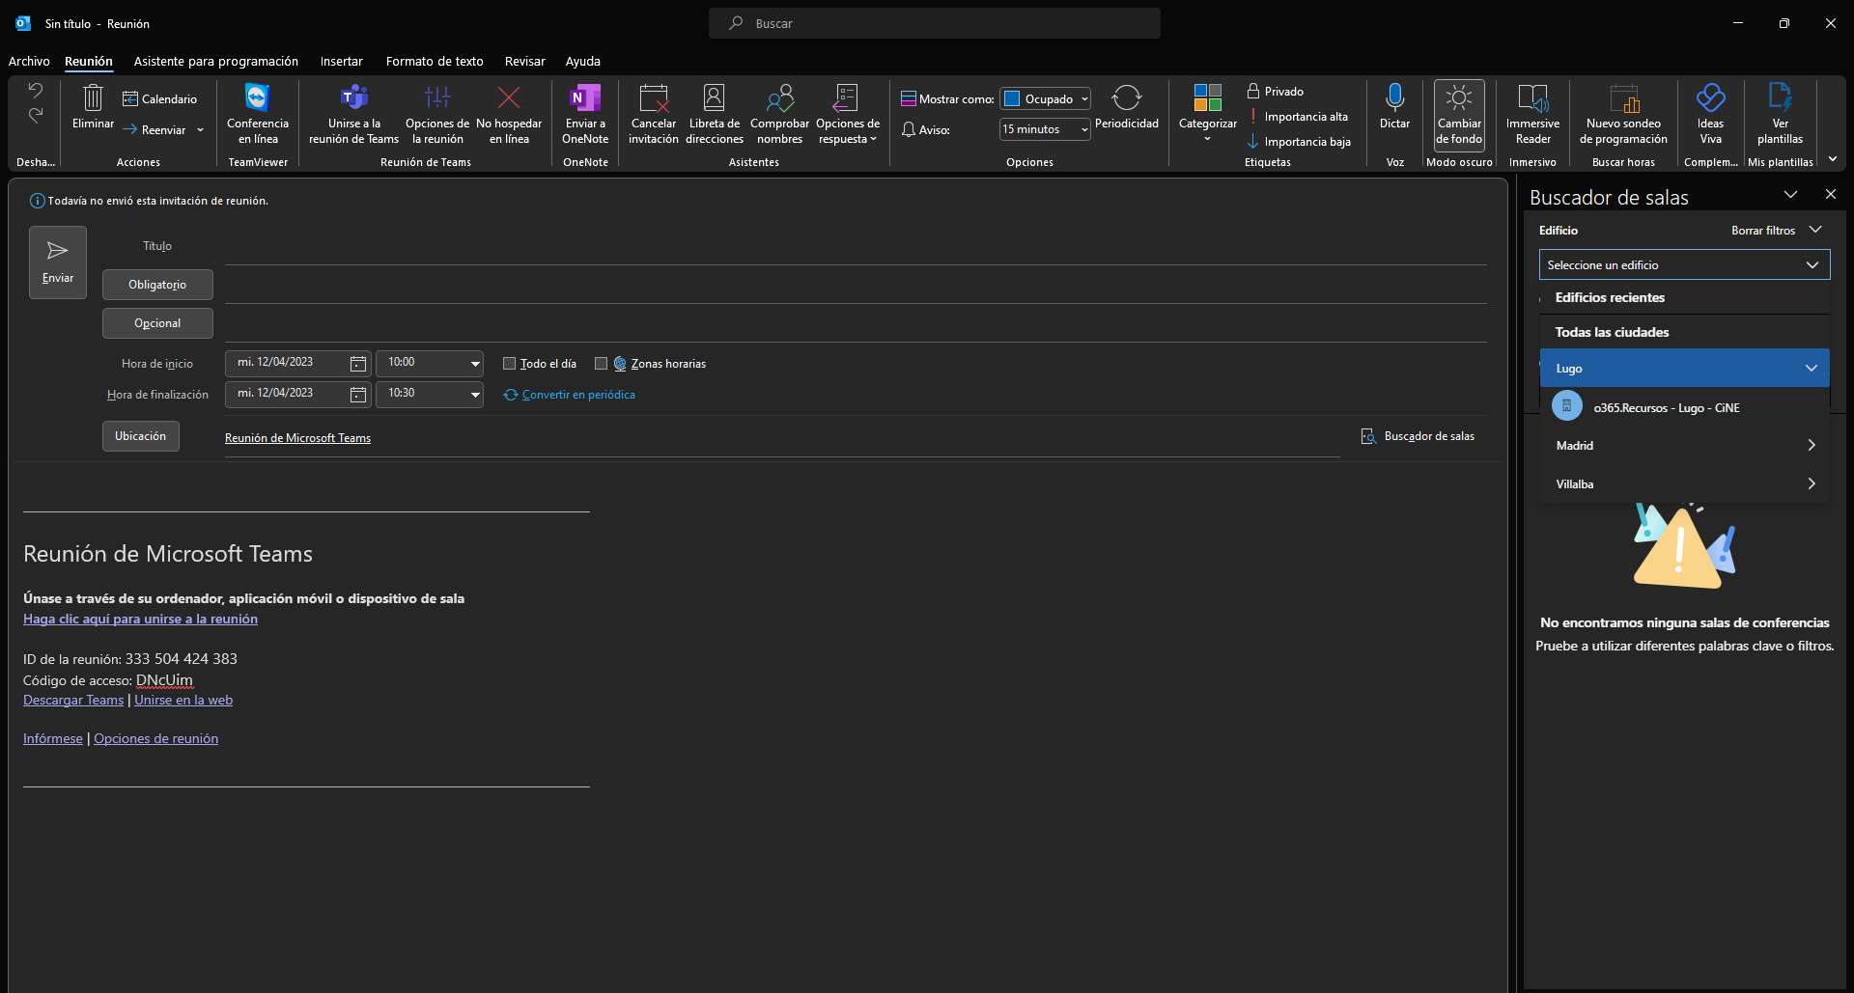Open the Mostrar como Ocupado dropdown
1854x993 pixels.
point(1084,98)
